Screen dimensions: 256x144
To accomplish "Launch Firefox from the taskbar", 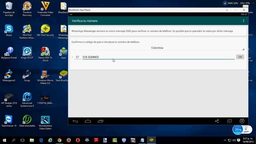I will 68,140.
